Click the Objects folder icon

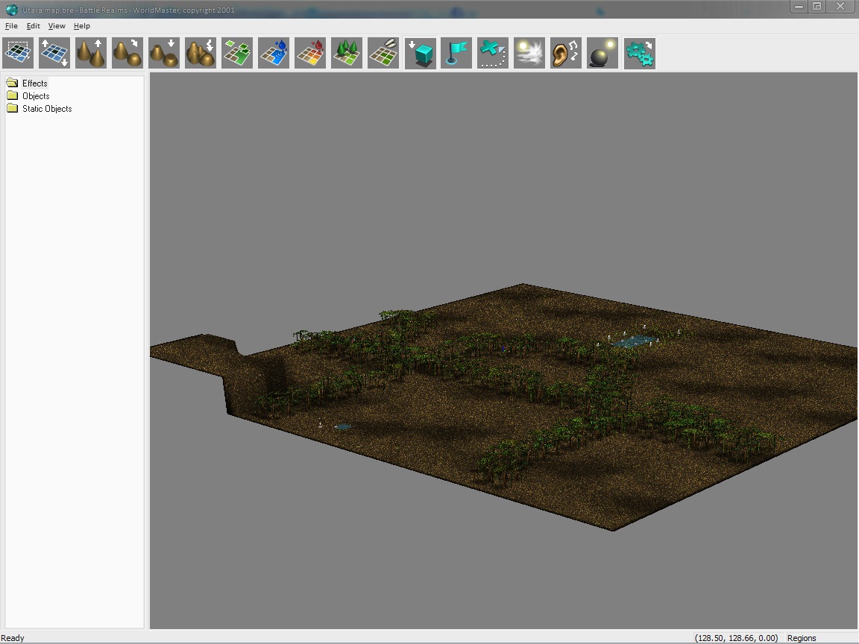(x=13, y=95)
